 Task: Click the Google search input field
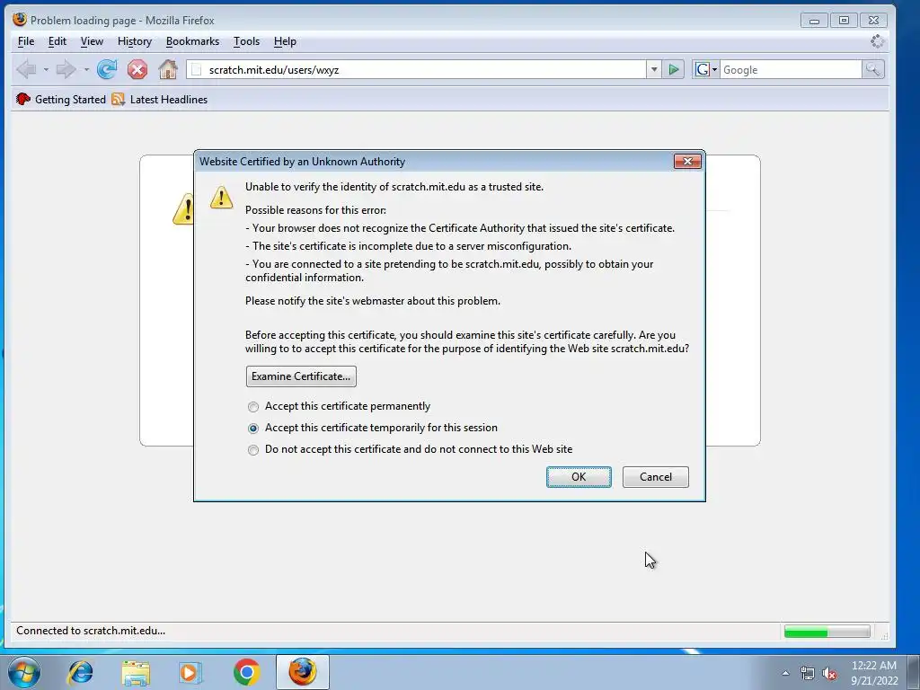(791, 70)
